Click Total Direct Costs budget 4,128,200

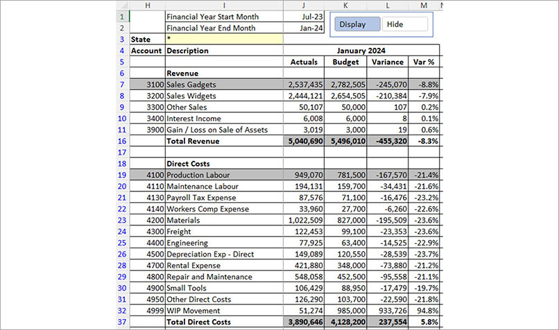click(345, 322)
